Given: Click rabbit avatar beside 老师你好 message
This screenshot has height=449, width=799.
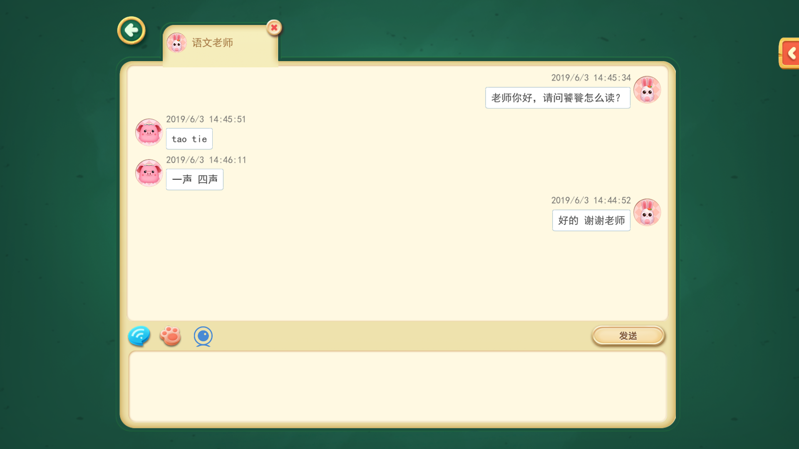Looking at the screenshot, I should 647,89.
